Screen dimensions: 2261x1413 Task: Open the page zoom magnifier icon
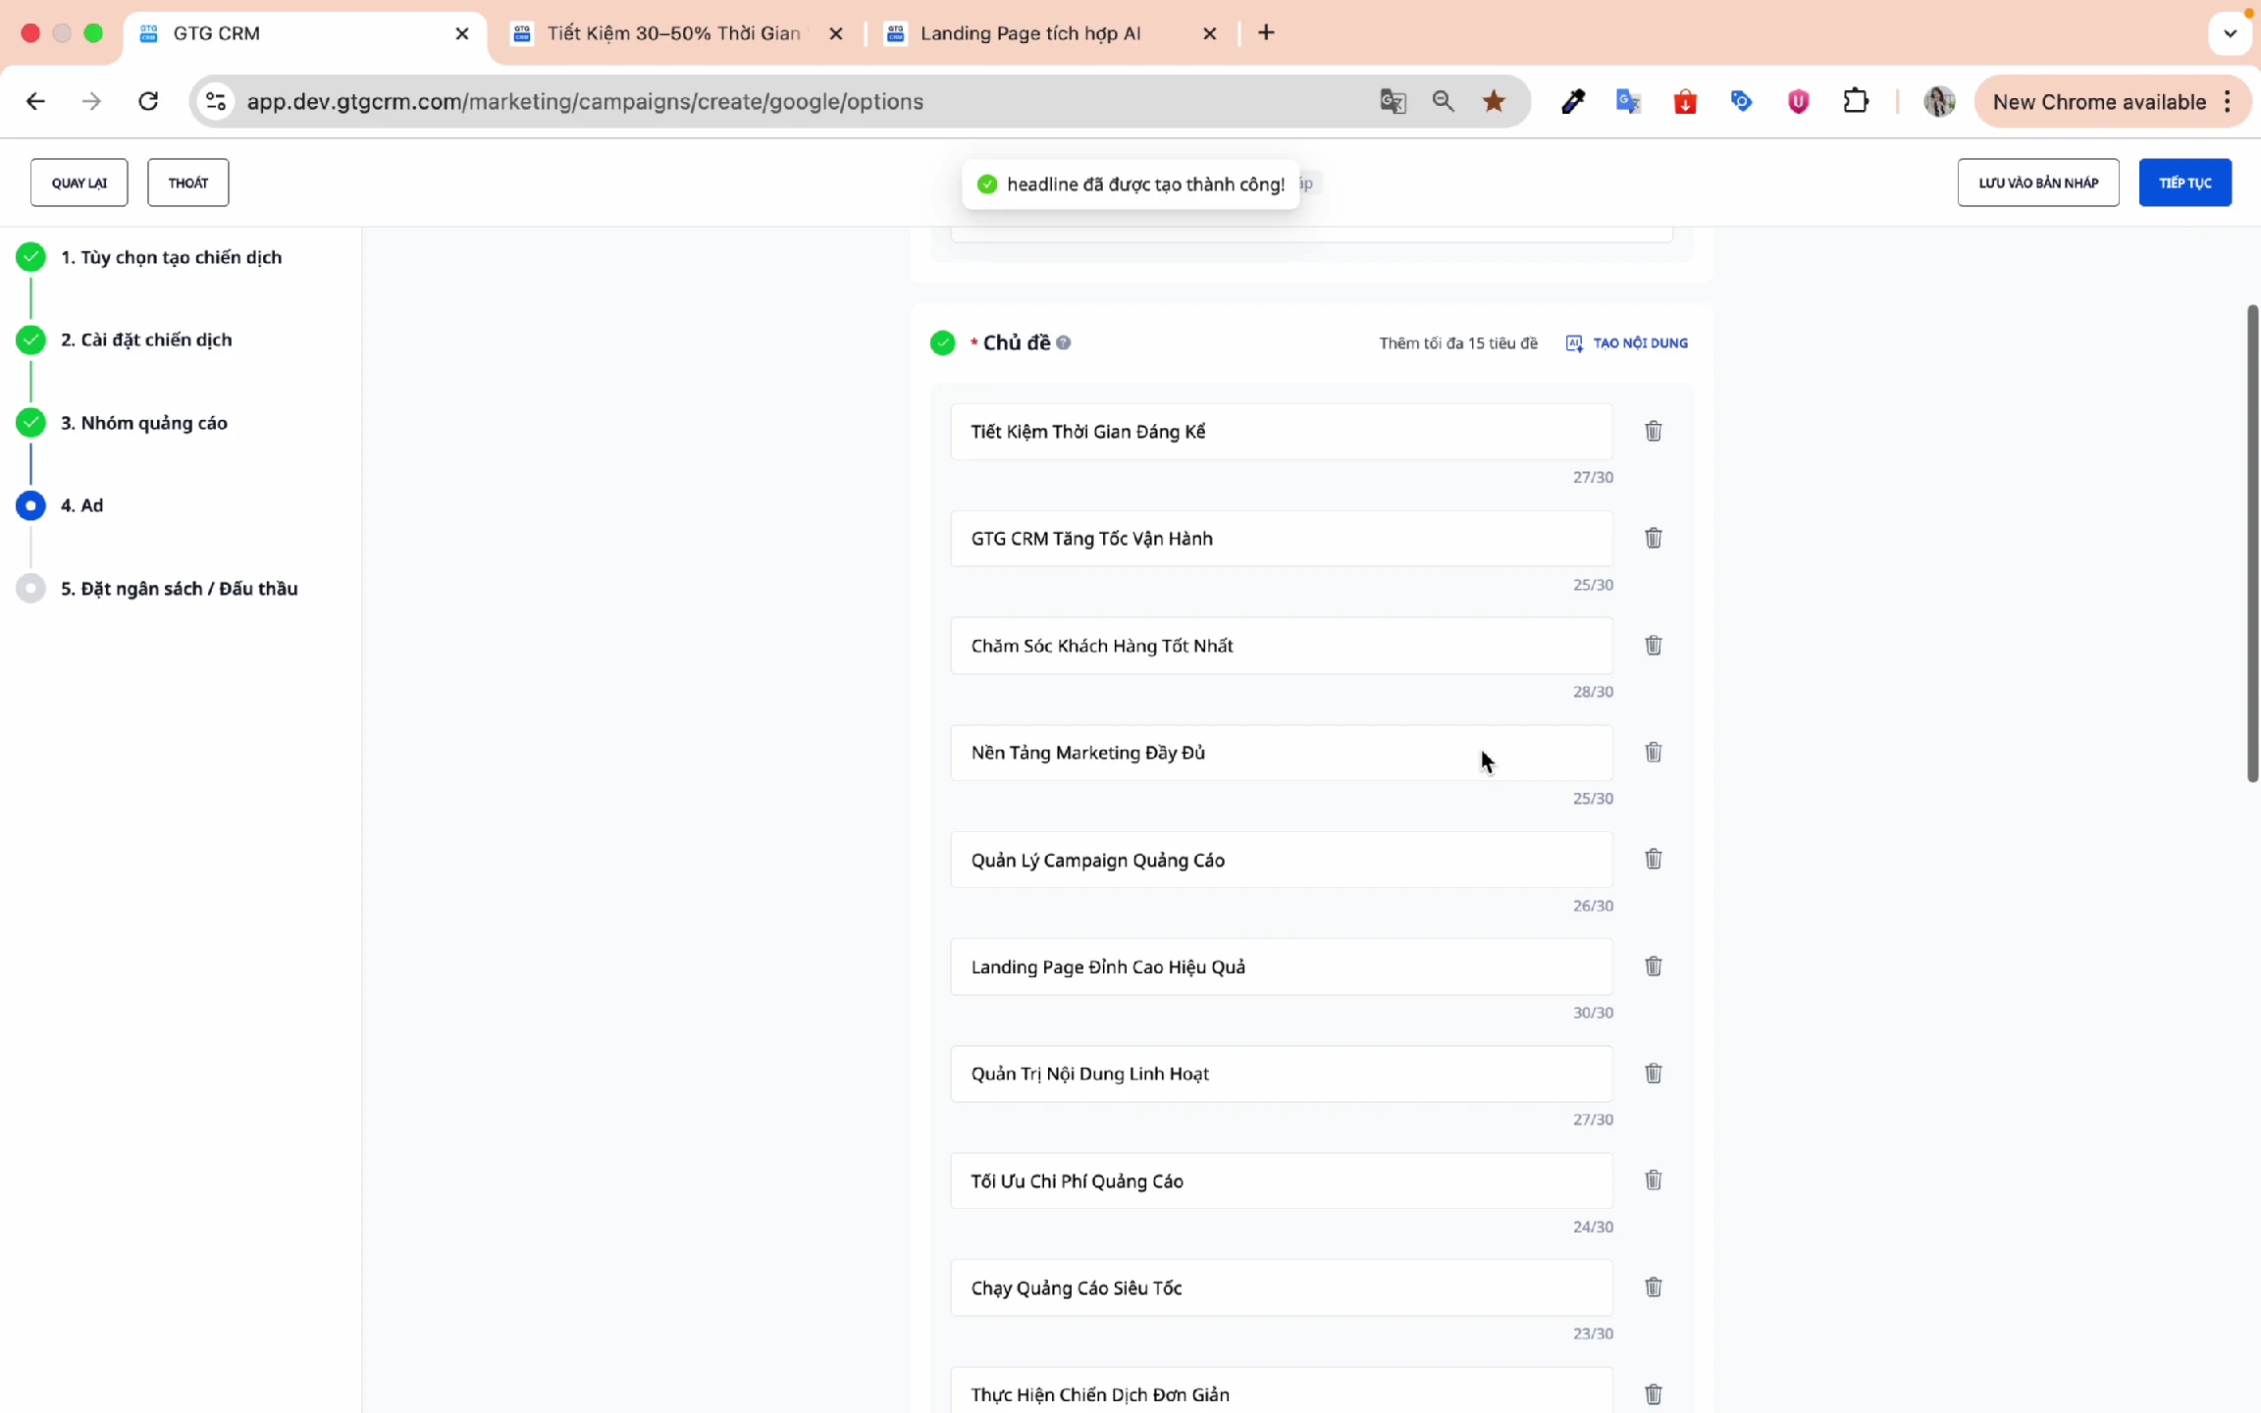point(1443,101)
